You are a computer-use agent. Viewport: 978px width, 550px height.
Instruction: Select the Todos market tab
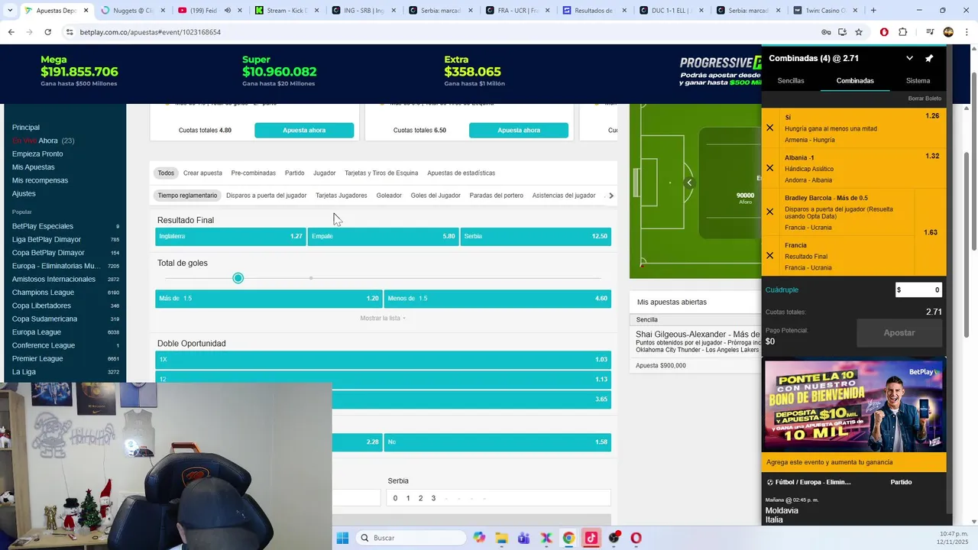(166, 173)
